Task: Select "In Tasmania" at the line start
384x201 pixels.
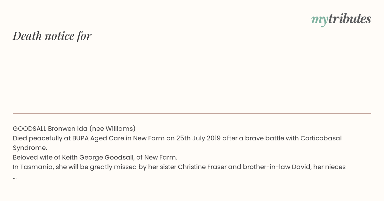Action: [32, 167]
